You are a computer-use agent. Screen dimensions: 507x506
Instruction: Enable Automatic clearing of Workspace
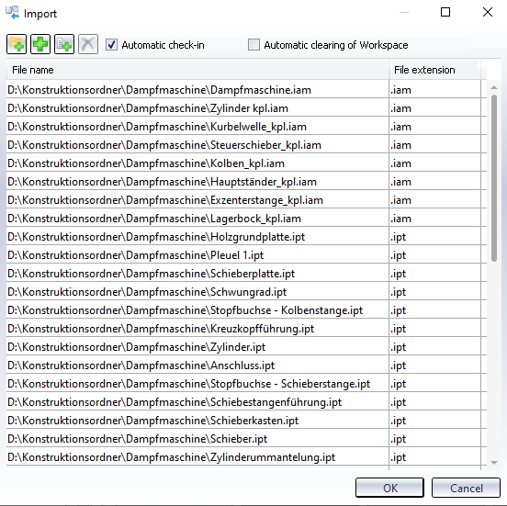(253, 45)
